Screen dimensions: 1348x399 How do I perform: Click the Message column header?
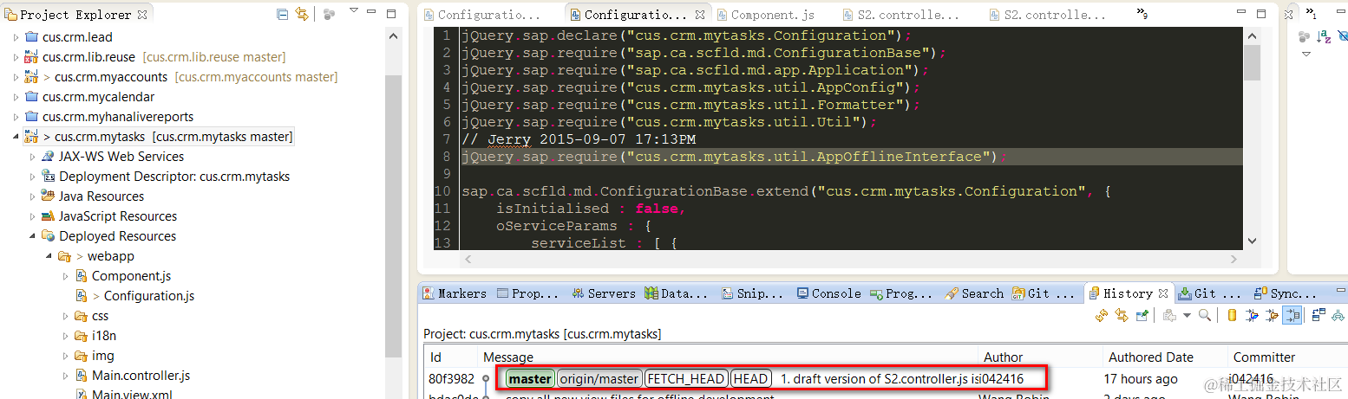tap(729, 357)
